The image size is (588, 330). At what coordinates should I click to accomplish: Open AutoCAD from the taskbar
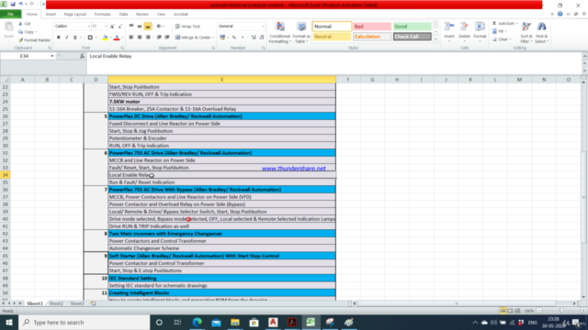(273, 322)
